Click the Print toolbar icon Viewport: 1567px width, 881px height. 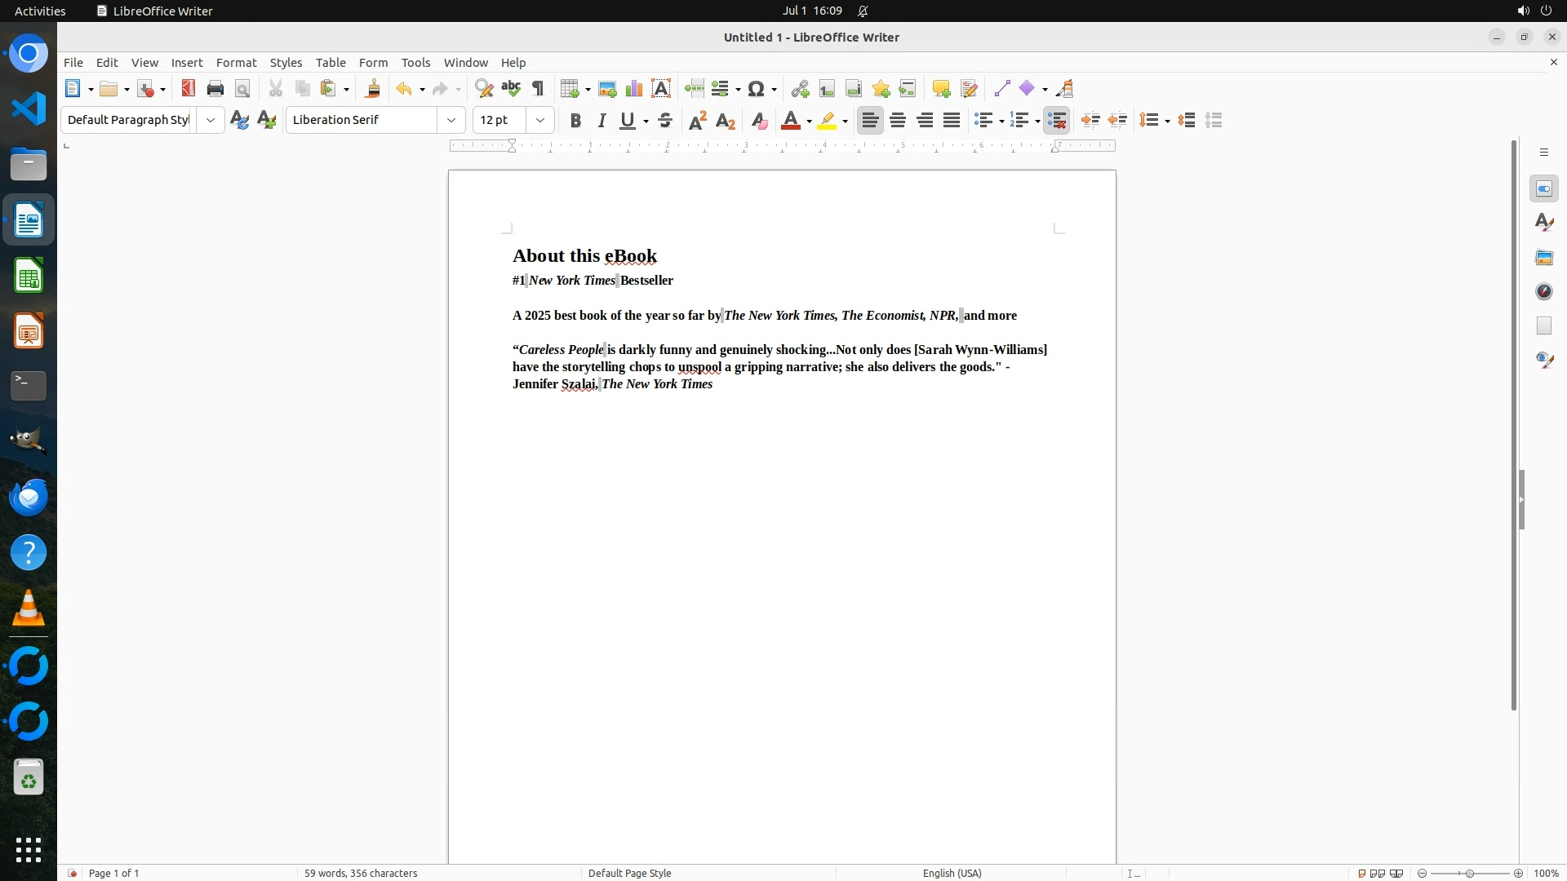[215, 89]
